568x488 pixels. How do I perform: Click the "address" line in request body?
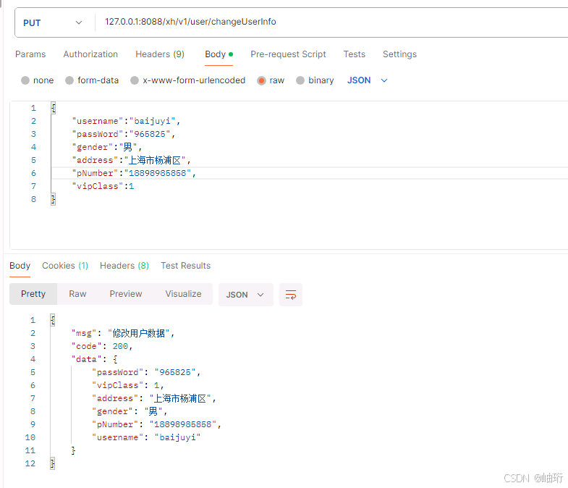(x=131, y=160)
